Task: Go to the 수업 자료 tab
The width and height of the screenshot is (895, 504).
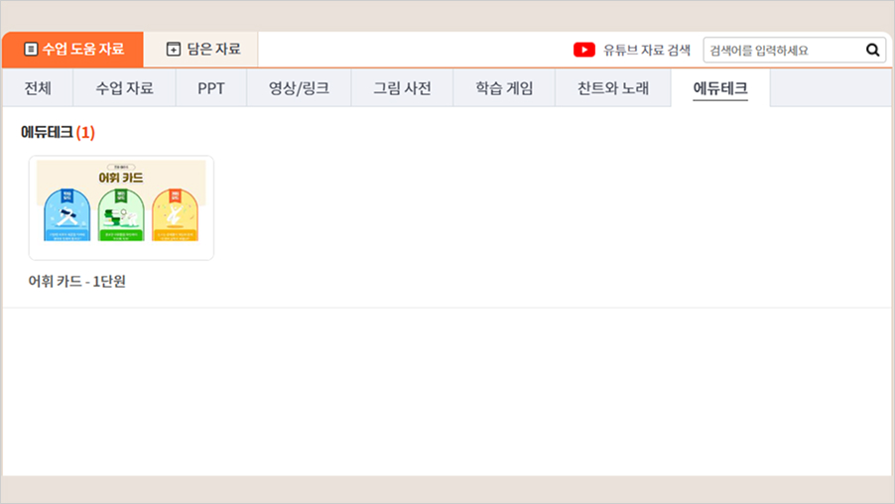Action: pos(124,88)
